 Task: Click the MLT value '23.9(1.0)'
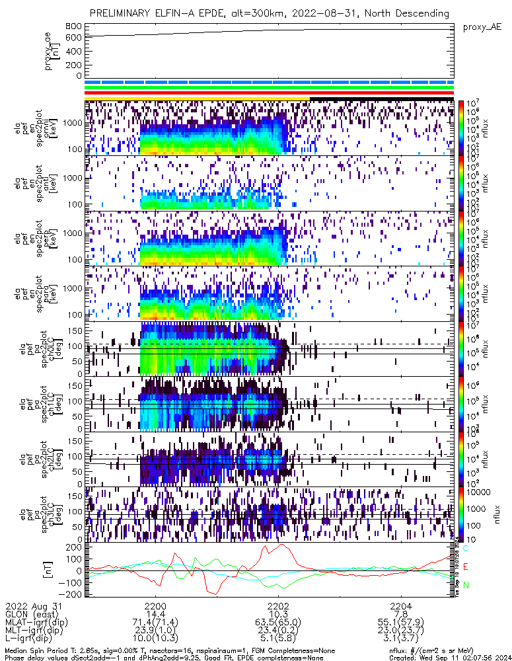(x=155, y=631)
